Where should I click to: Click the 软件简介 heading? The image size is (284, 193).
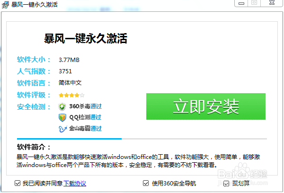coord(34,147)
